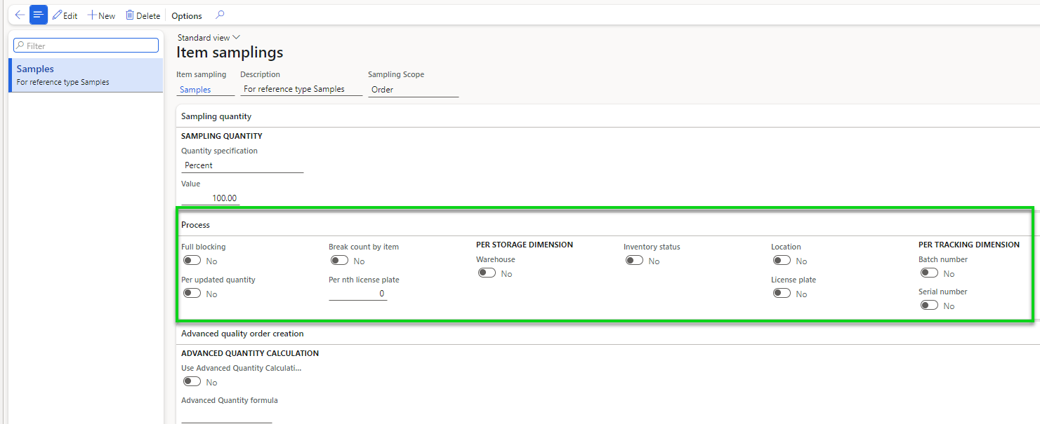Toggle the Serial number switch
This screenshot has width=1040, height=424.
point(929,306)
